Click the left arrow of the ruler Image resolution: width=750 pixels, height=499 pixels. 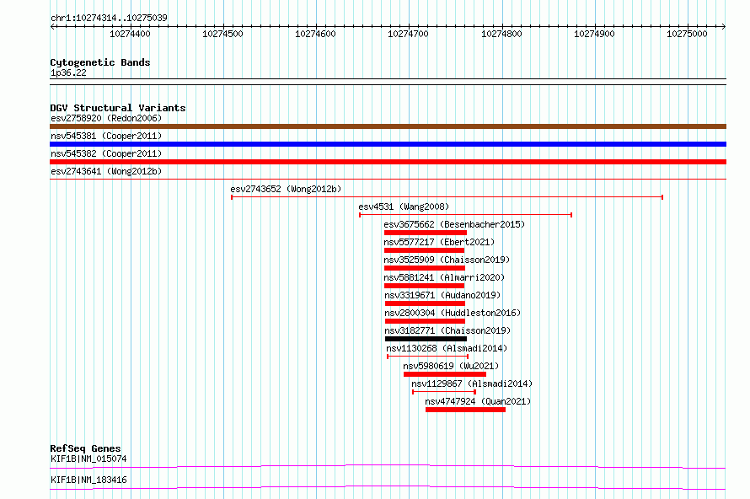[x=52, y=26]
